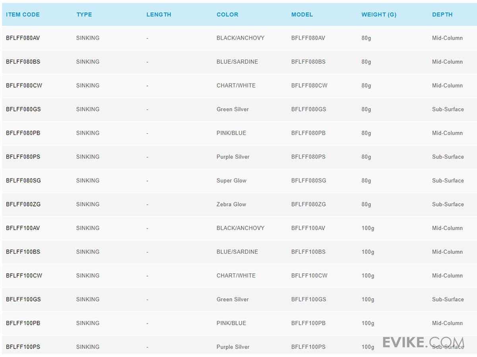477x357 pixels.
Task: Click the BFLFF080BS cell in MODEL column
Action: (308, 62)
